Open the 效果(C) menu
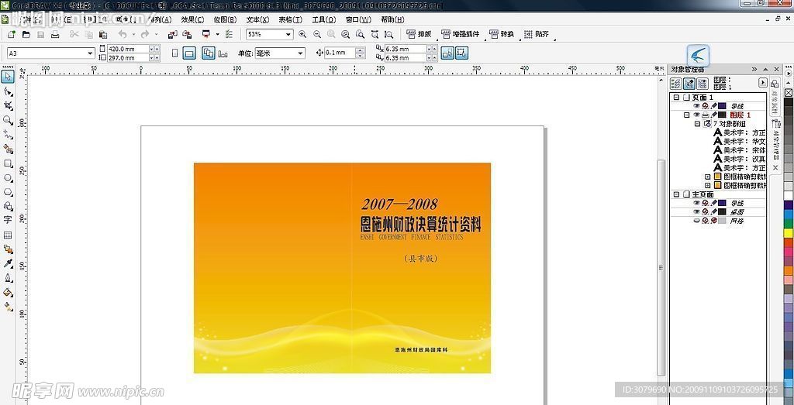The height and width of the screenshot is (405, 794). click(192, 19)
